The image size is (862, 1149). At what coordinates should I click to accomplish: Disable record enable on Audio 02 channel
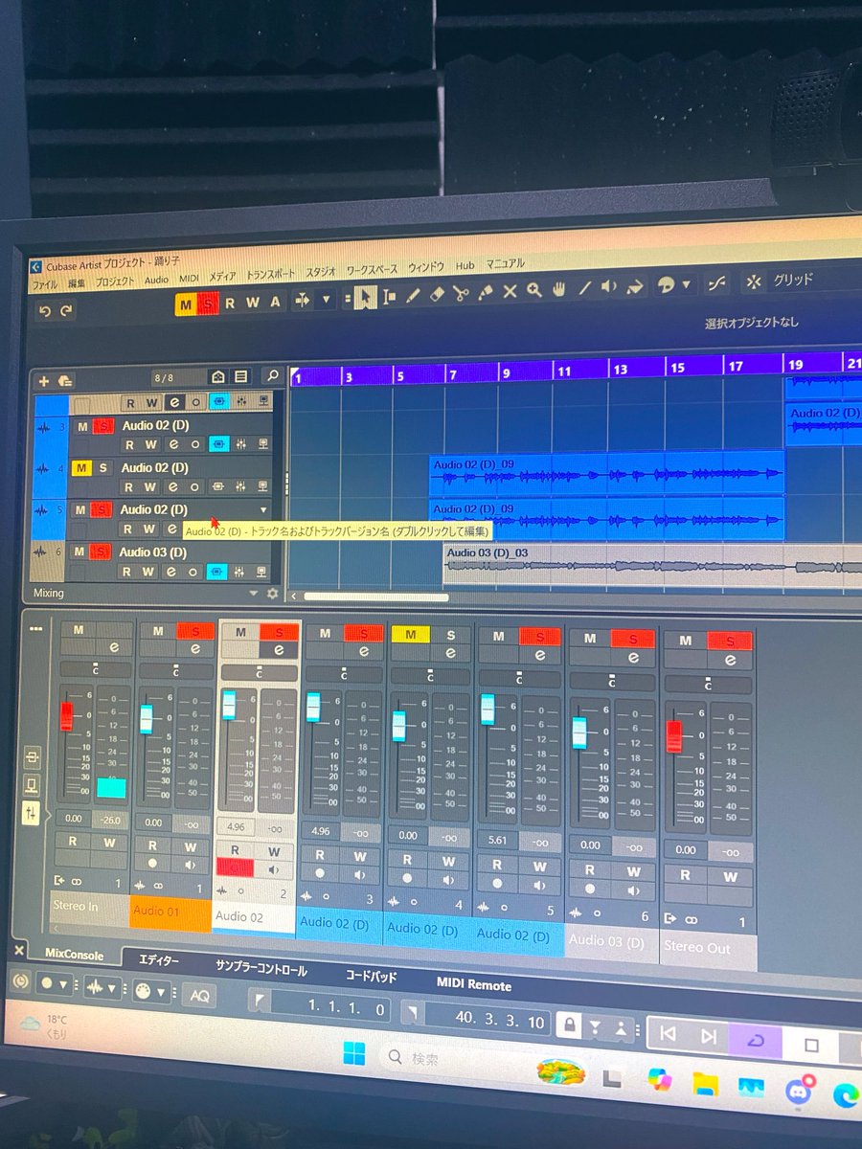point(235,867)
